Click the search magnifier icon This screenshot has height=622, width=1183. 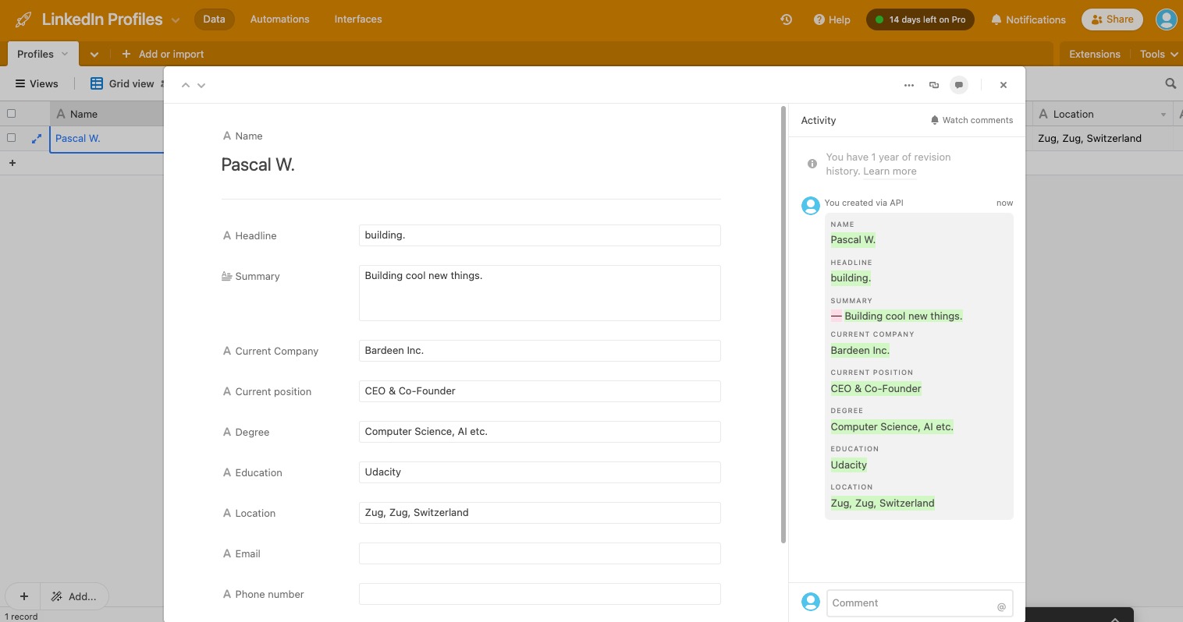pyautogui.click(x=1170, y=83)
